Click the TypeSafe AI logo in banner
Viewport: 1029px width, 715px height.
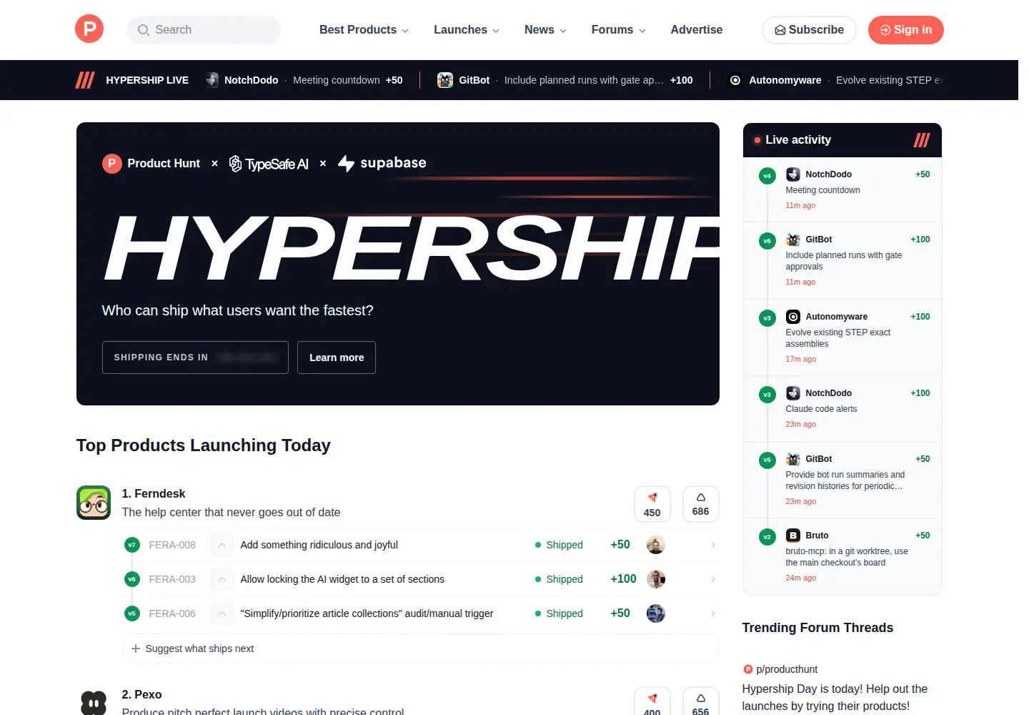click(x=269, y=164)
